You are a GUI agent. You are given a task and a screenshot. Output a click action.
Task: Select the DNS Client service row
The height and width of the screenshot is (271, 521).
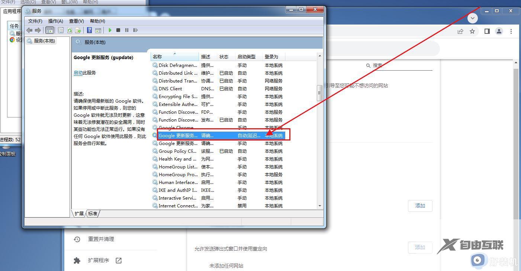tap(218, 89)
